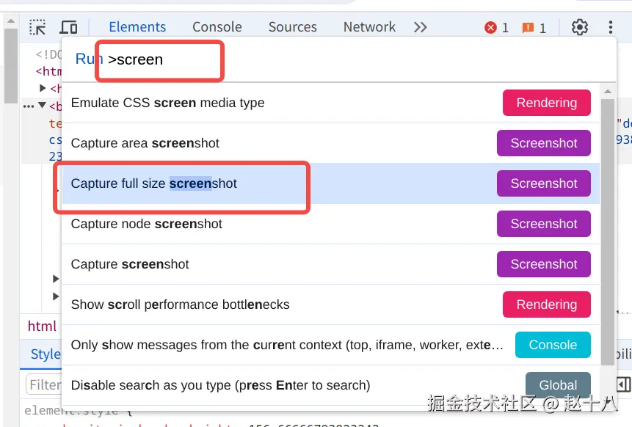Select Capture screenshot command

pos(331,264)
